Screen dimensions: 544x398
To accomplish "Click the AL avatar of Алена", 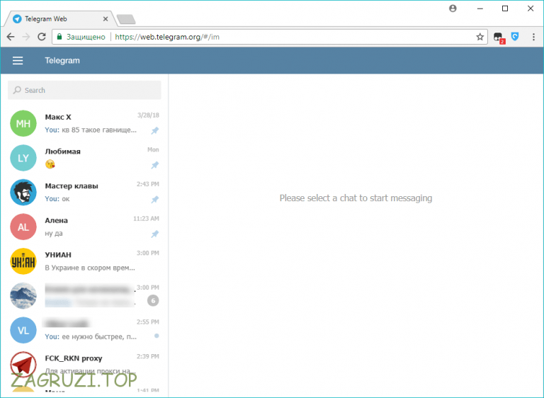I will pyautogui.click(x=23, y=227).
